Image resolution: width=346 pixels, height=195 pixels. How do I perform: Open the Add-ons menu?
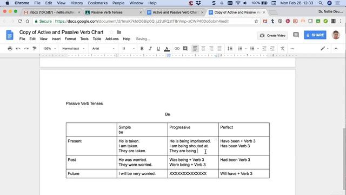112,38
